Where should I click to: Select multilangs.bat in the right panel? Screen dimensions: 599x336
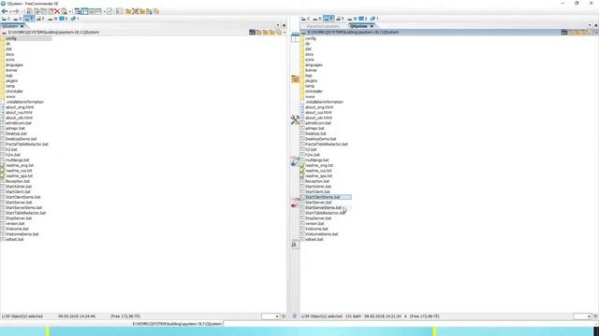(317, 160)
